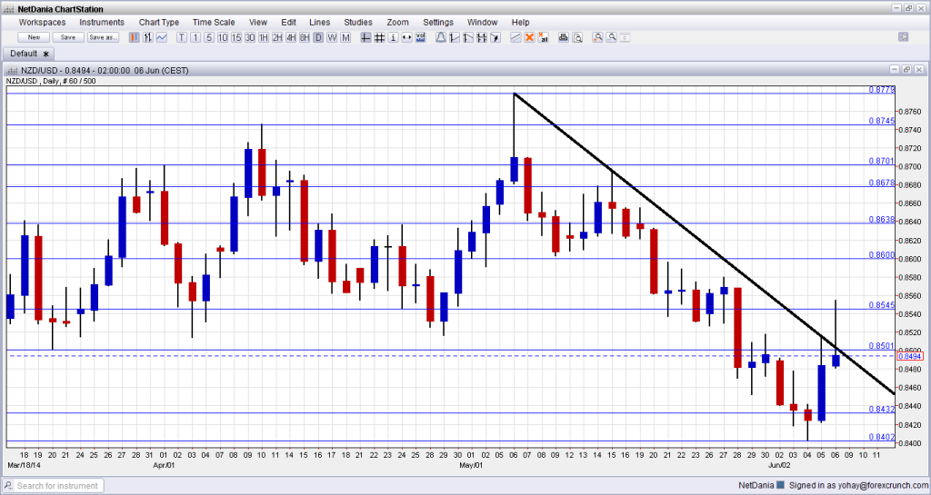
Task: Click the alert bell icon
Action: click(441, 37)
